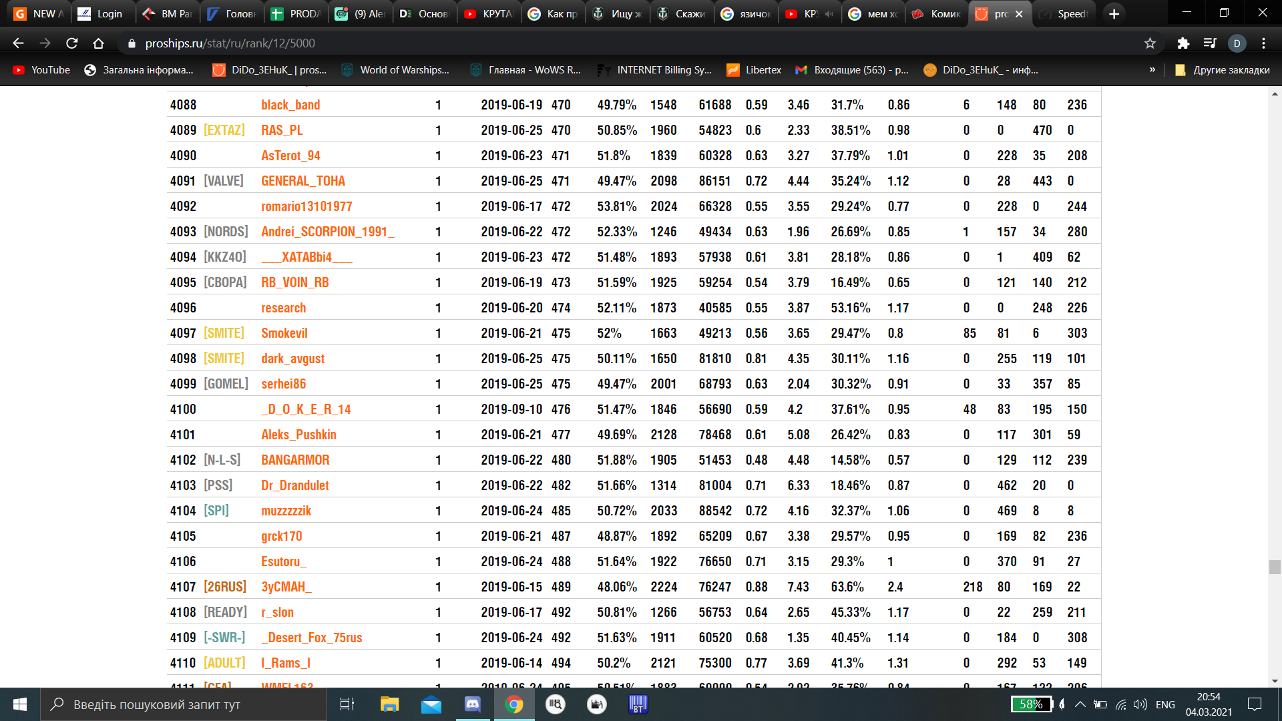Go to browser home page icon
This screenshot has height=721, width=1282.
98,43
